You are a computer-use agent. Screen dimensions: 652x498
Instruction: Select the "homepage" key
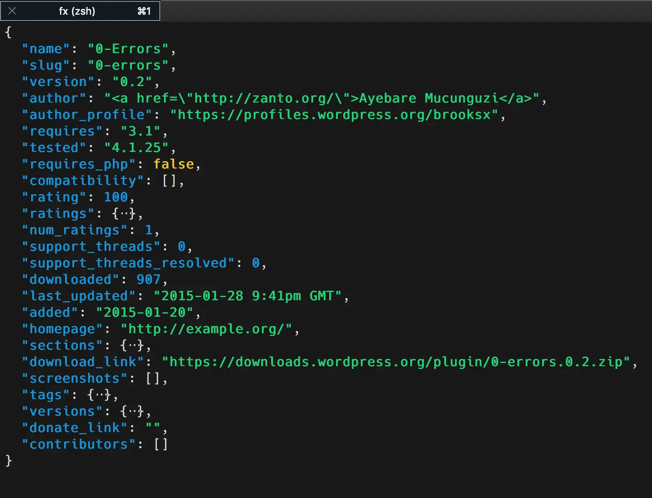pos(62,329)
